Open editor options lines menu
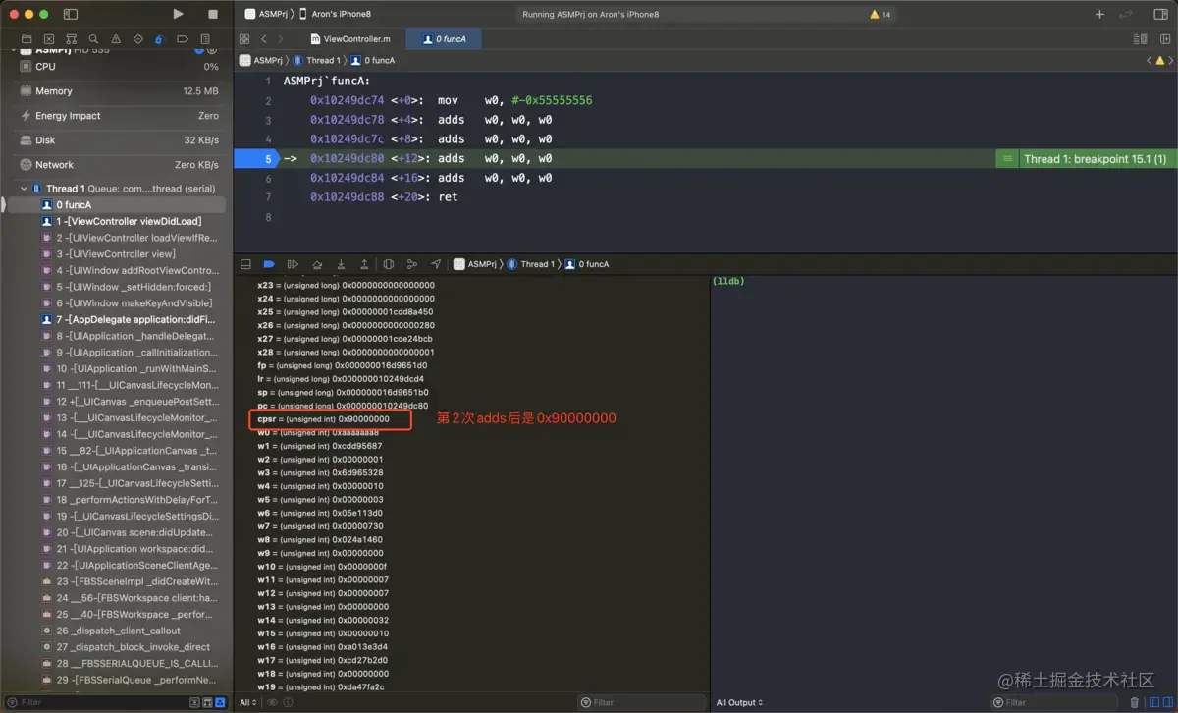1178x713 pixels. 1140,39
